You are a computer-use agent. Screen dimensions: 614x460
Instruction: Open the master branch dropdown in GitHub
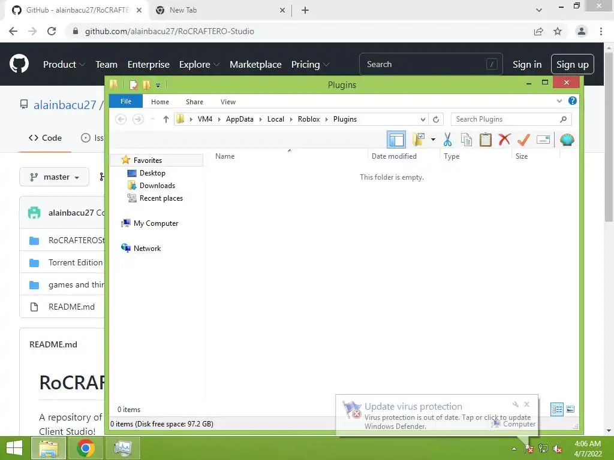pyautogui.click(x=55, y=177)
